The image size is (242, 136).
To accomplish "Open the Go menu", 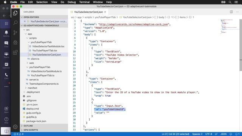I will [x=62, y=2].
